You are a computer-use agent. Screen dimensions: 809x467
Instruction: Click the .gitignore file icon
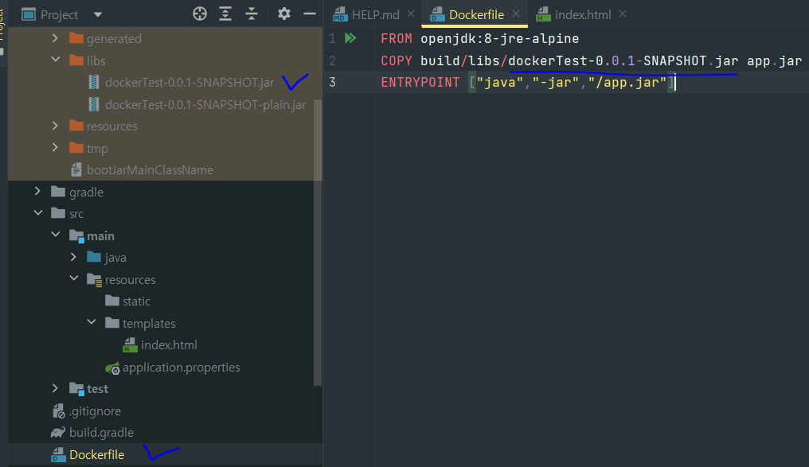point(58,411)
